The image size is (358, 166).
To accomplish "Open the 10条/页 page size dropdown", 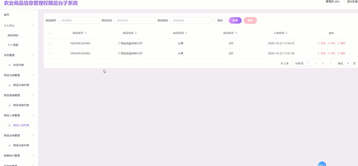I will tap(301, 63).
